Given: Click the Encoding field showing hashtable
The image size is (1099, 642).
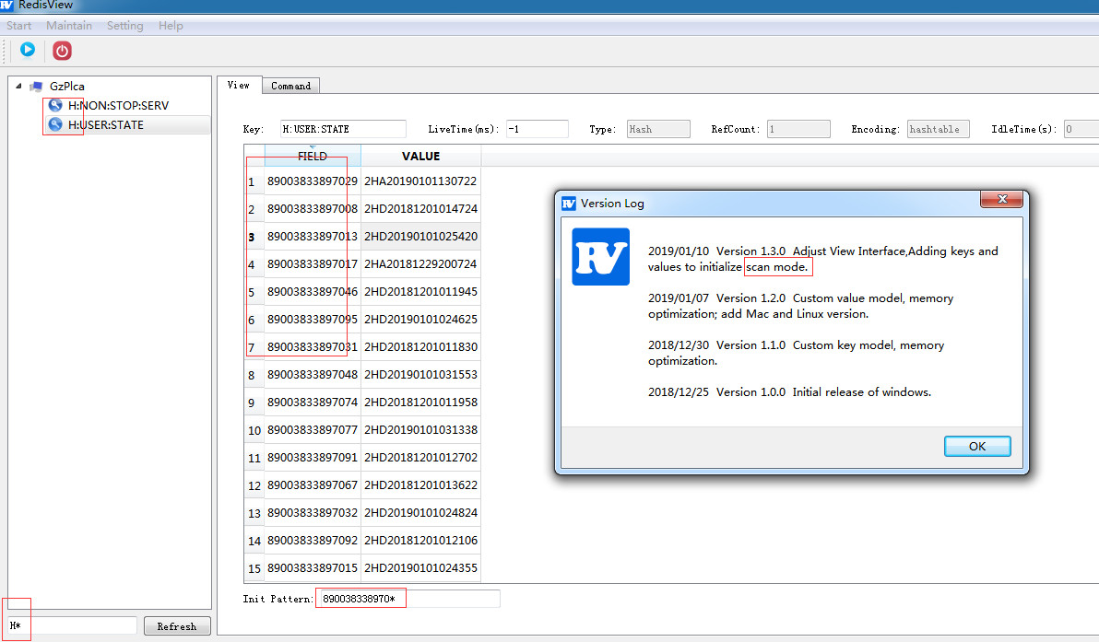Looking at the screenshot, I should click(x=938, y=129).
